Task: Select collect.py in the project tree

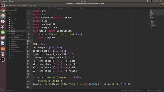Action: point(13,31)
